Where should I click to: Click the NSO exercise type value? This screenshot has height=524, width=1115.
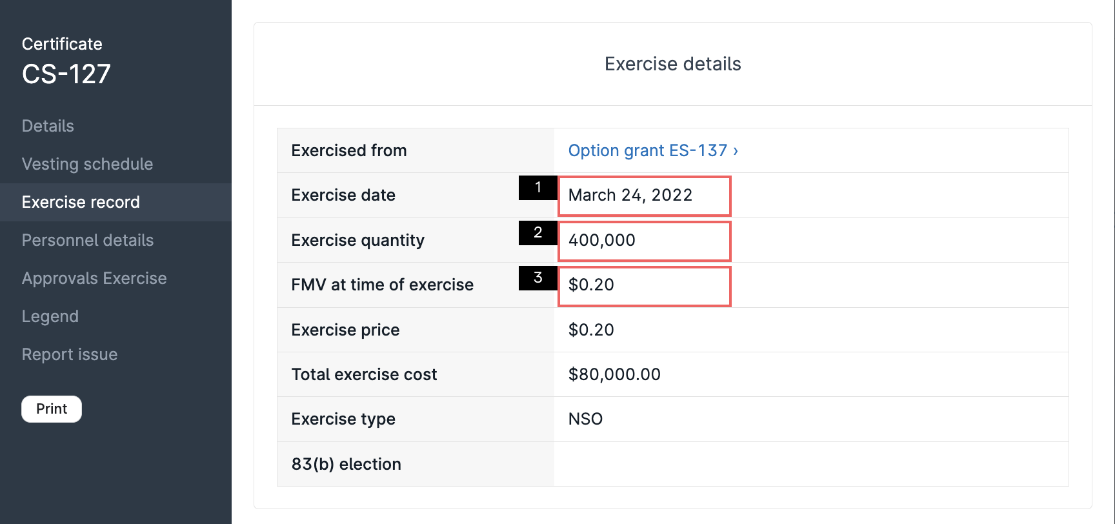(585, 419)
